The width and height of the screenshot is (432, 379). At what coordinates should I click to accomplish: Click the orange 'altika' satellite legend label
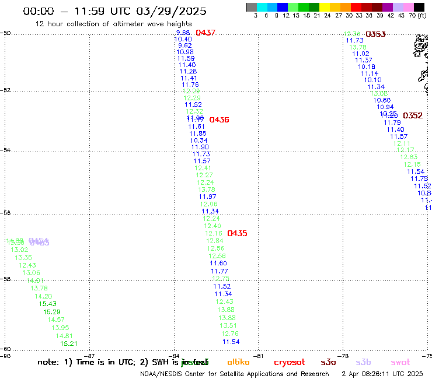coord(239,362)
